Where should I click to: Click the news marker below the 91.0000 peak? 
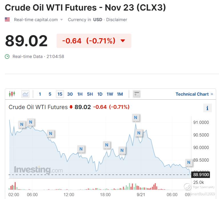(139, 133)
